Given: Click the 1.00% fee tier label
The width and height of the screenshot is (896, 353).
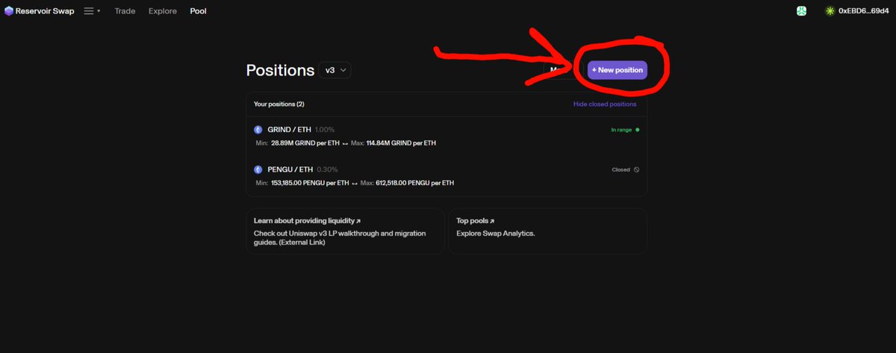Looking at the screenshot, I should [x=325, y=130].
